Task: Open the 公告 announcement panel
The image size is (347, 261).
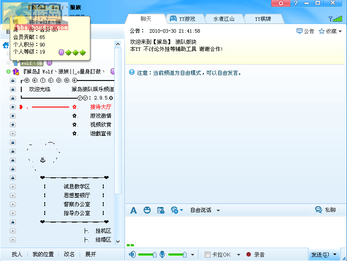Action: point(305,31)
